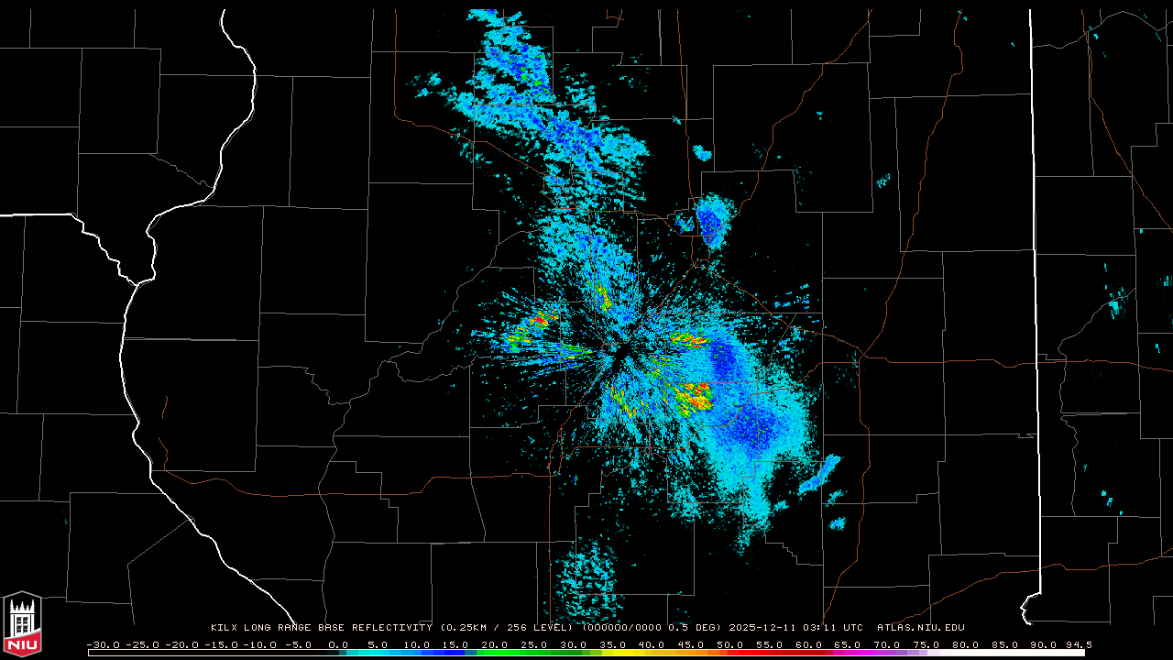The width and height of the screenshot is (1173, 660).
Task: Click the KILX Long Range Base Reflectivity title
Action: (321, 628)
